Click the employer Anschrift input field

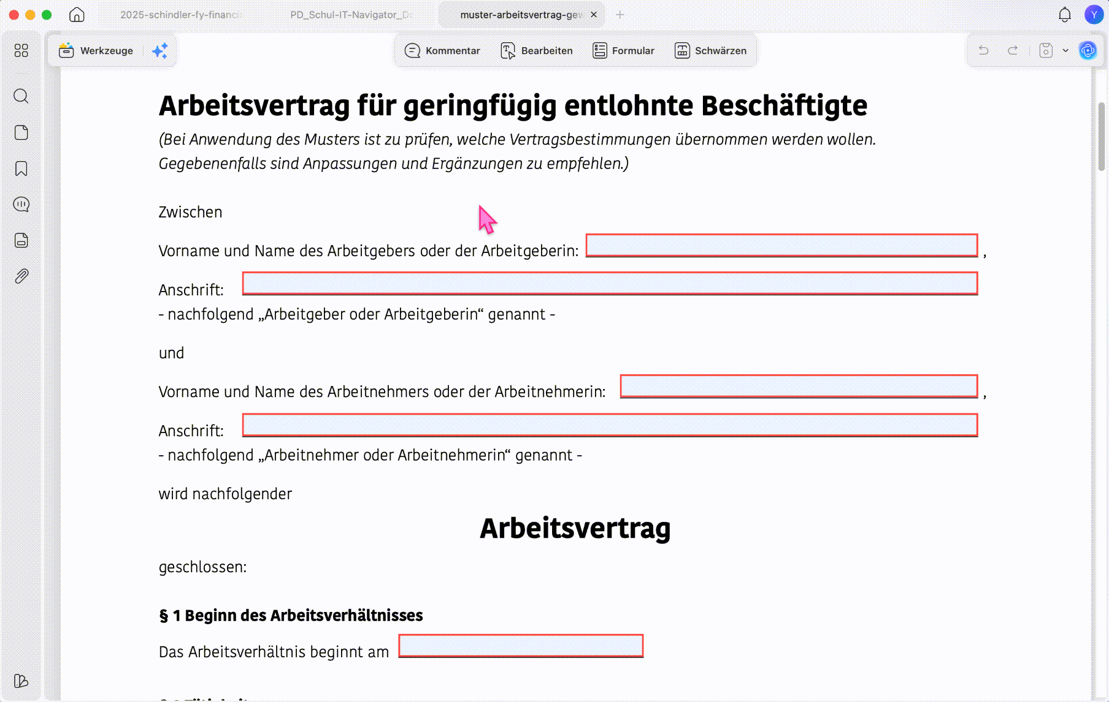click(610, 284)
